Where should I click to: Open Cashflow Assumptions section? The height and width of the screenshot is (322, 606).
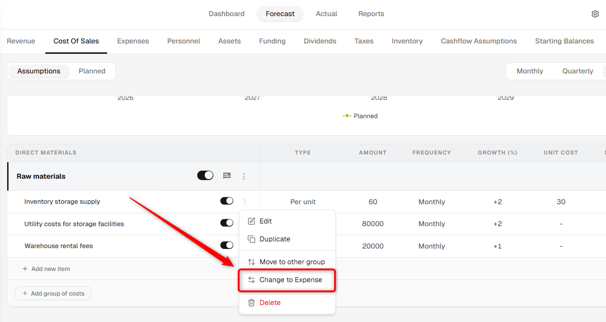tap(479, 41)
